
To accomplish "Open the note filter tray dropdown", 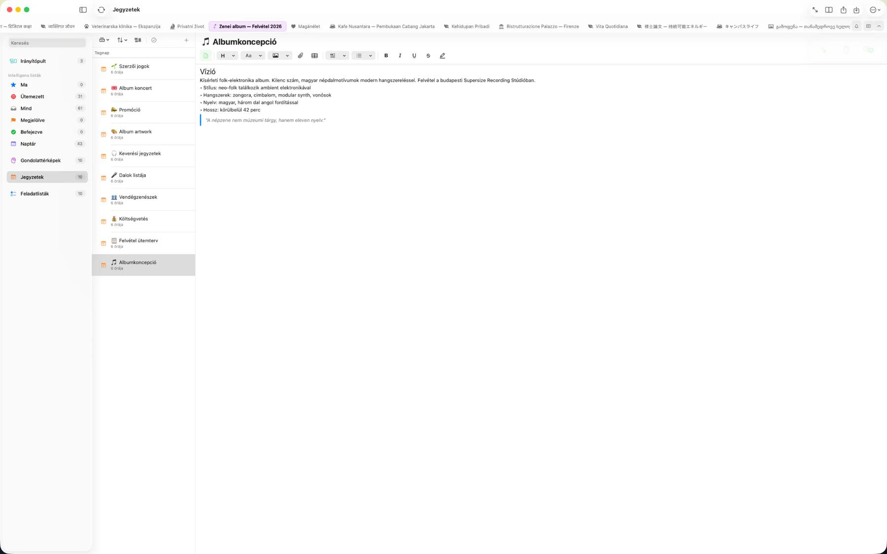I will click(x=104, y=40).
